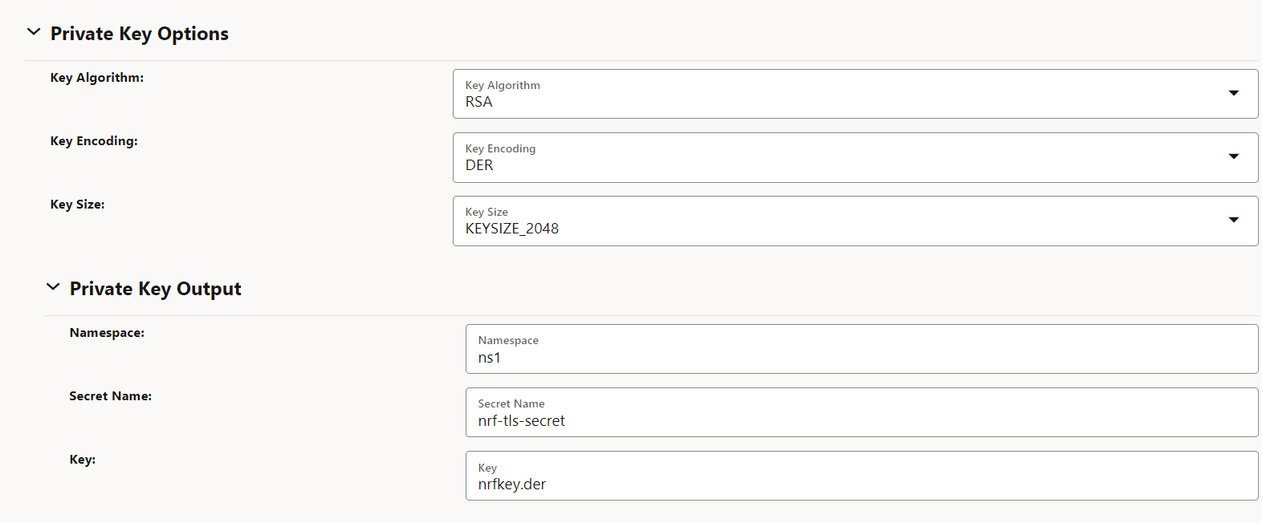Click the Private Key Options heading text

coord(139,33)
